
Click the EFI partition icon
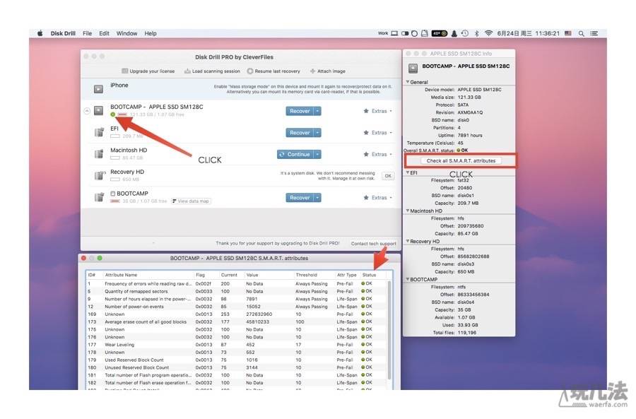[x=99, y=132]
